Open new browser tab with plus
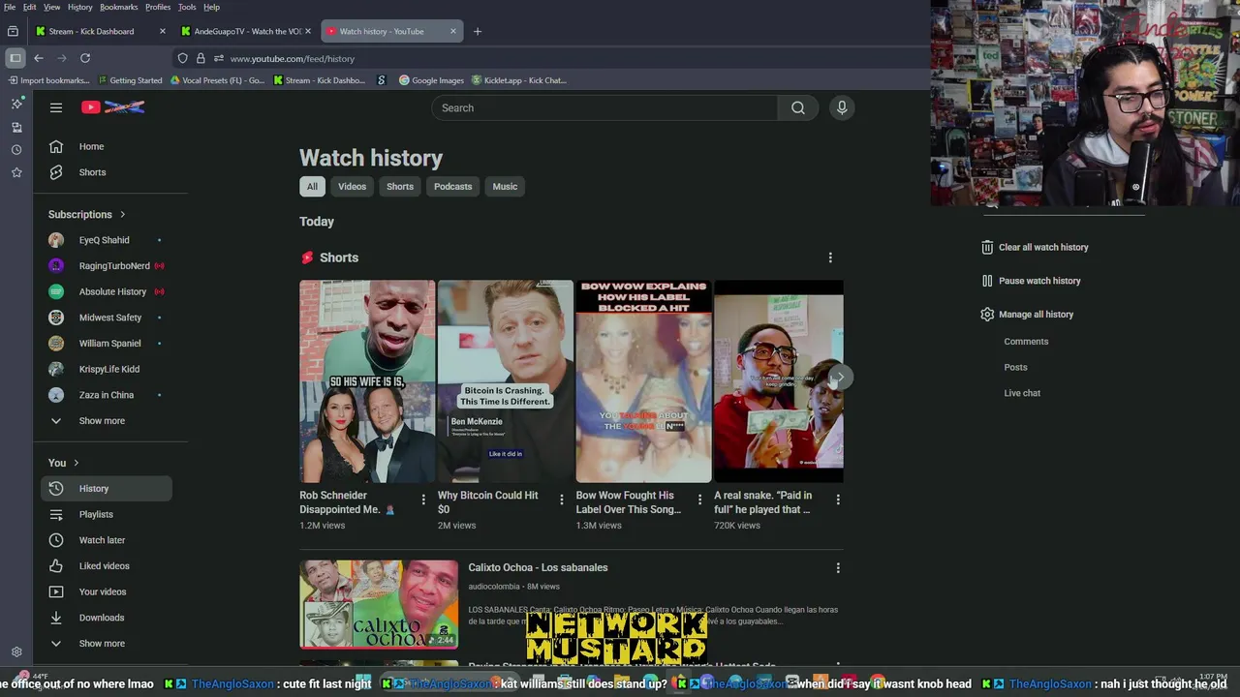 (x=478, y=31)
